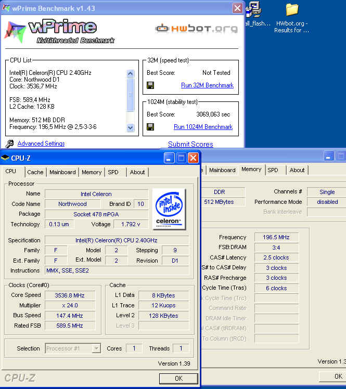Click the CAS# Latency value 2.5 clocks

[276, 258]
